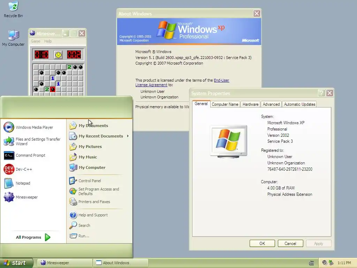The height and width of the screenshot is (268, 357).
Task: Click OK in System Properties
Action: point(262,243)
